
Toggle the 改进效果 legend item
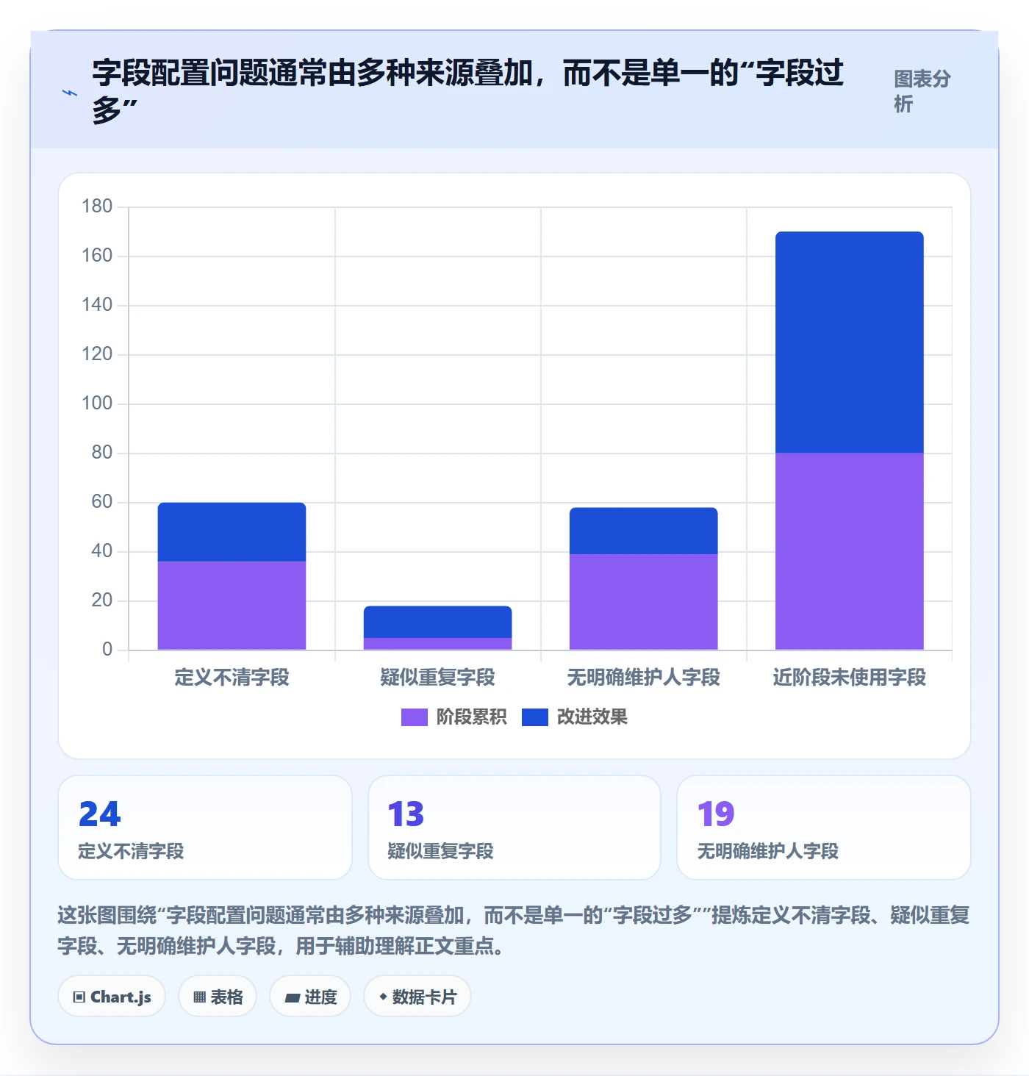pyautogui.click(x=575, y=717)
